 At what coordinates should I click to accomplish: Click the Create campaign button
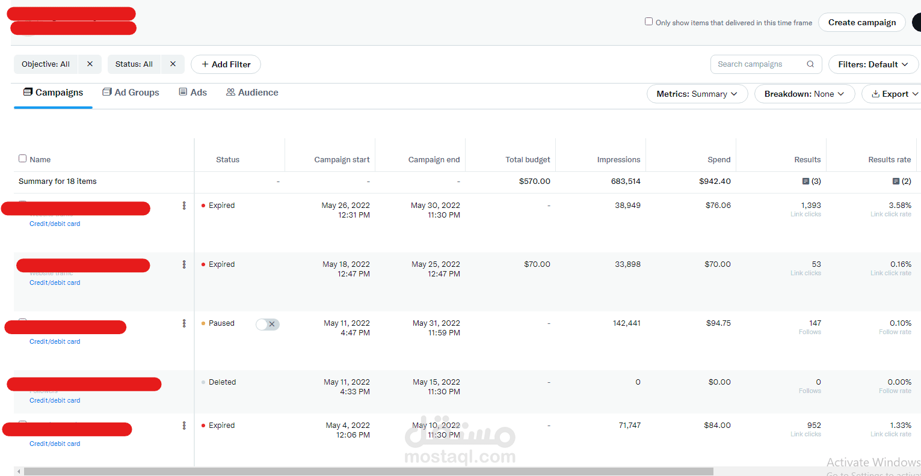pos(862,22)
